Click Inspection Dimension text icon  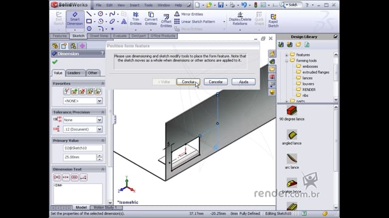pyautogui.click(x=75, y=177)
